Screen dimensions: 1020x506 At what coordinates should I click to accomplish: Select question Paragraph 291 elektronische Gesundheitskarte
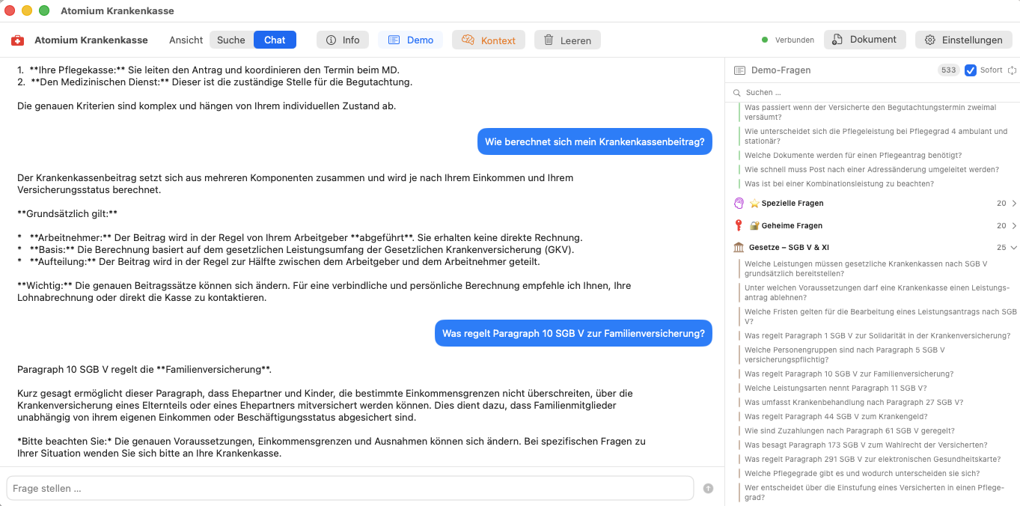[872, 460]
